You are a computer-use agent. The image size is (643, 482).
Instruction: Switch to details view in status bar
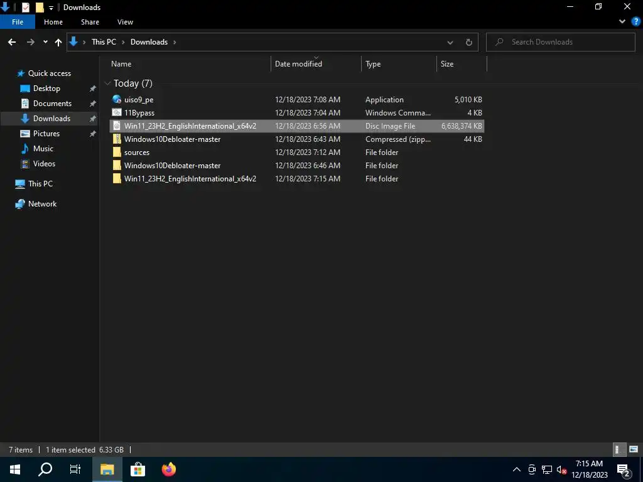619,449
